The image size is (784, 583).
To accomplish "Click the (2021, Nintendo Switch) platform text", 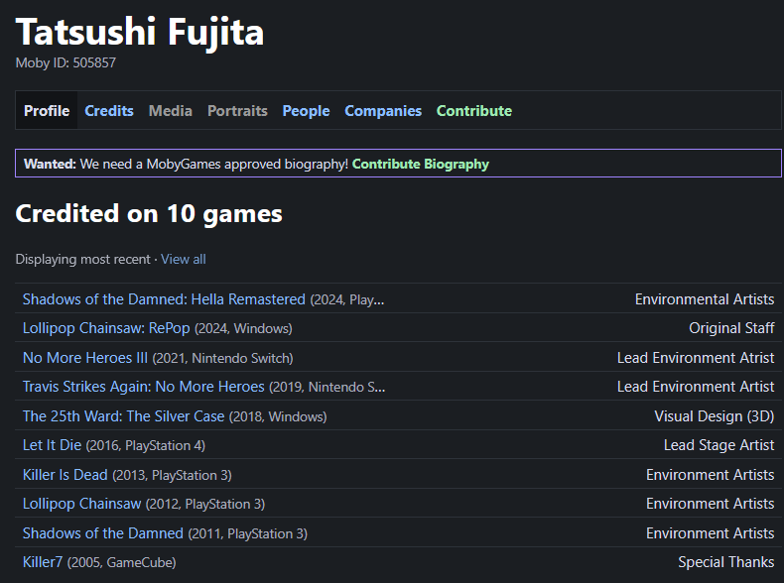I will click(222, 358).
